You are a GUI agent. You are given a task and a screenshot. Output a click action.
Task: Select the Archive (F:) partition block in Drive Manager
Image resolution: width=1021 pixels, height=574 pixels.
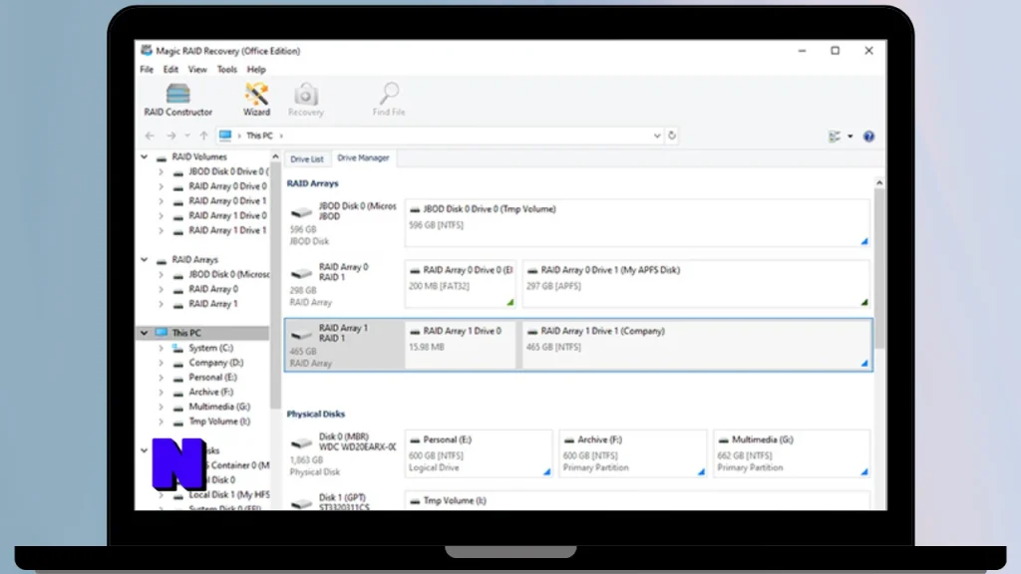click(x=633, y=453)
